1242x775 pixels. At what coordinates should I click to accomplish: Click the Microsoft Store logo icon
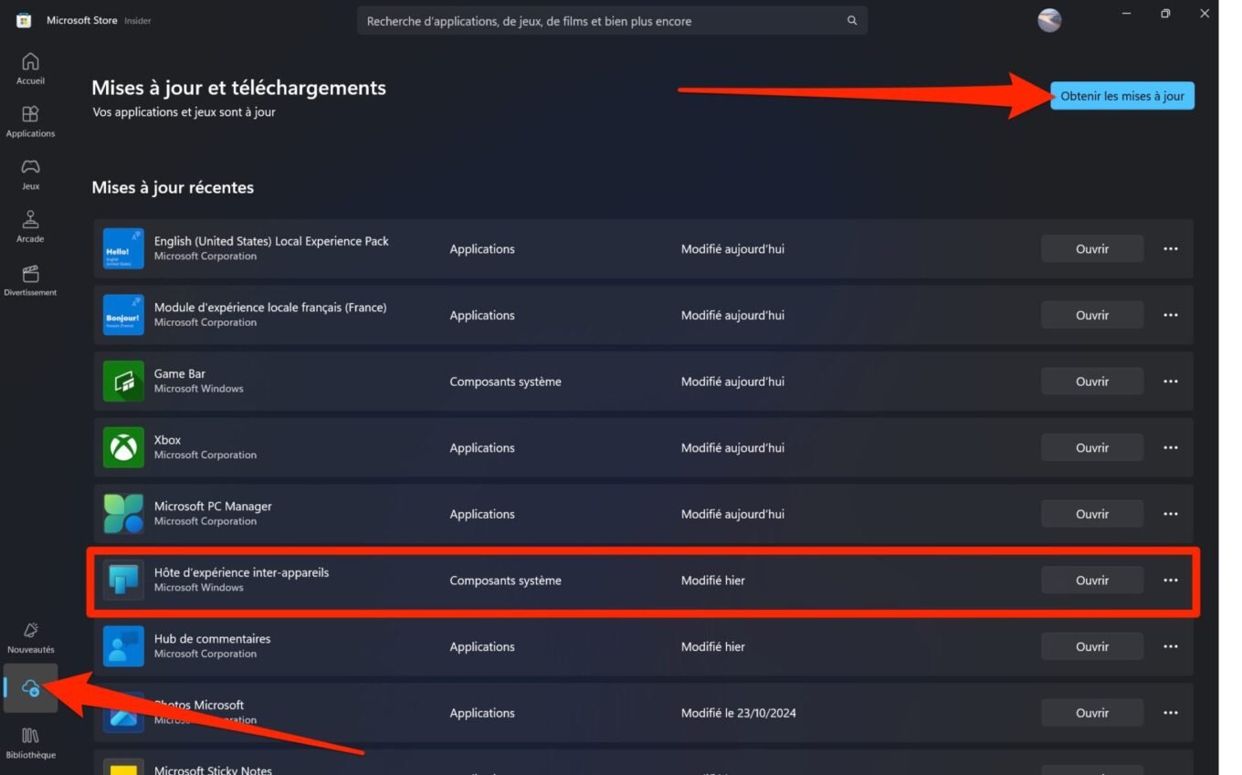click(x=24, y=20)
